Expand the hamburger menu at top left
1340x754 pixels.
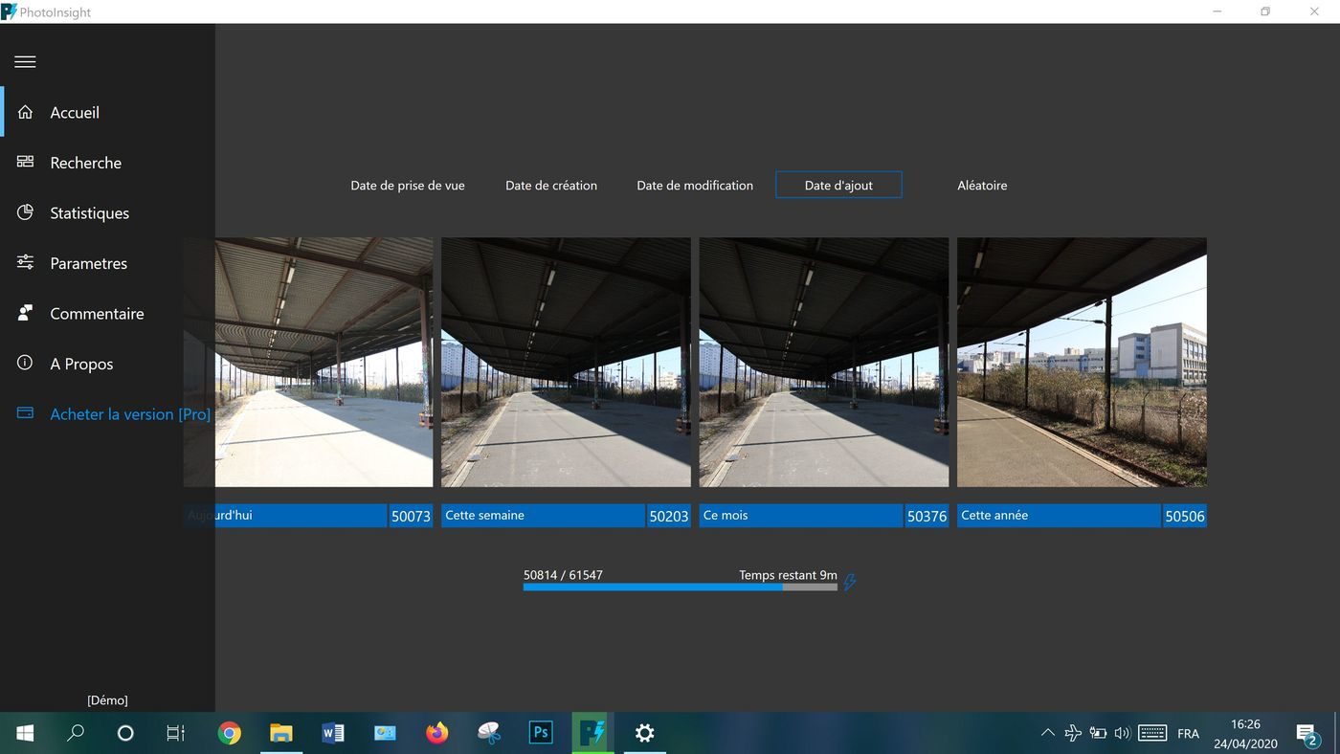pos(25,61)
